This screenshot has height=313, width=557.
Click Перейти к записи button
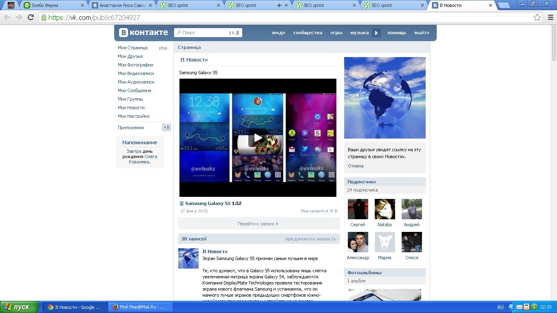[259, 223]
